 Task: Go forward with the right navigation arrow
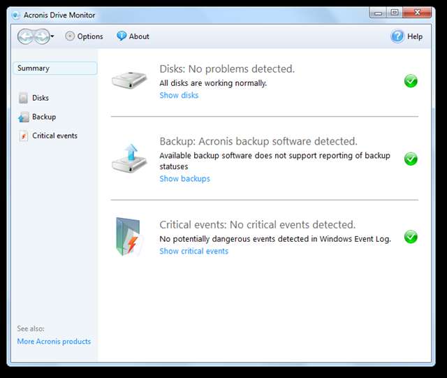pyautogui.click(x=42, y=36)
